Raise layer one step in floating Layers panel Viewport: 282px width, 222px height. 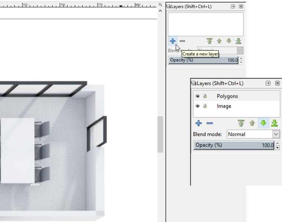click(252, 123)
